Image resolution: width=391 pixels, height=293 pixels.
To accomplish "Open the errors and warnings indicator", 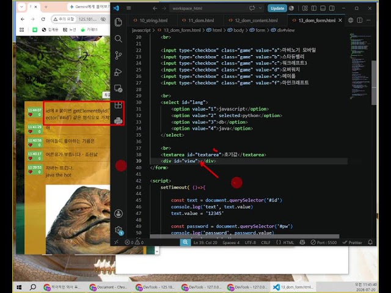I will pyautogui.click(x=134, y=242).
